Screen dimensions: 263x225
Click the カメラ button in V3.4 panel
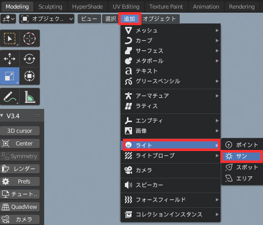point(20,219)
